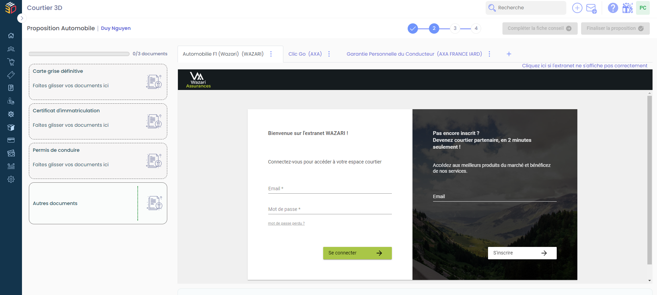Open the mail envelope icon in header
This screenshot has width=657, height=295.
pyautogui.click(x=591, y=8)
